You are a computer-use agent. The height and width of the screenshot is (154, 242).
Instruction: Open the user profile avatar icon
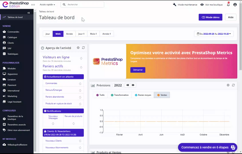click(235, 5)
